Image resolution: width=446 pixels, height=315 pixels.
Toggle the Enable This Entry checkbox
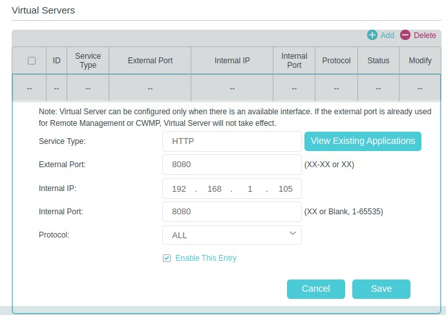tap(167, 258)
